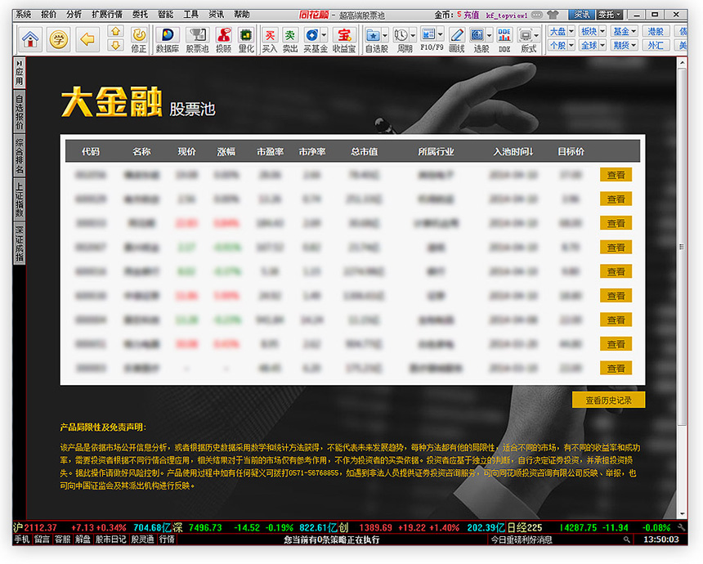Open the 基金 dropdown in right toolbar

tap(625, 31)
